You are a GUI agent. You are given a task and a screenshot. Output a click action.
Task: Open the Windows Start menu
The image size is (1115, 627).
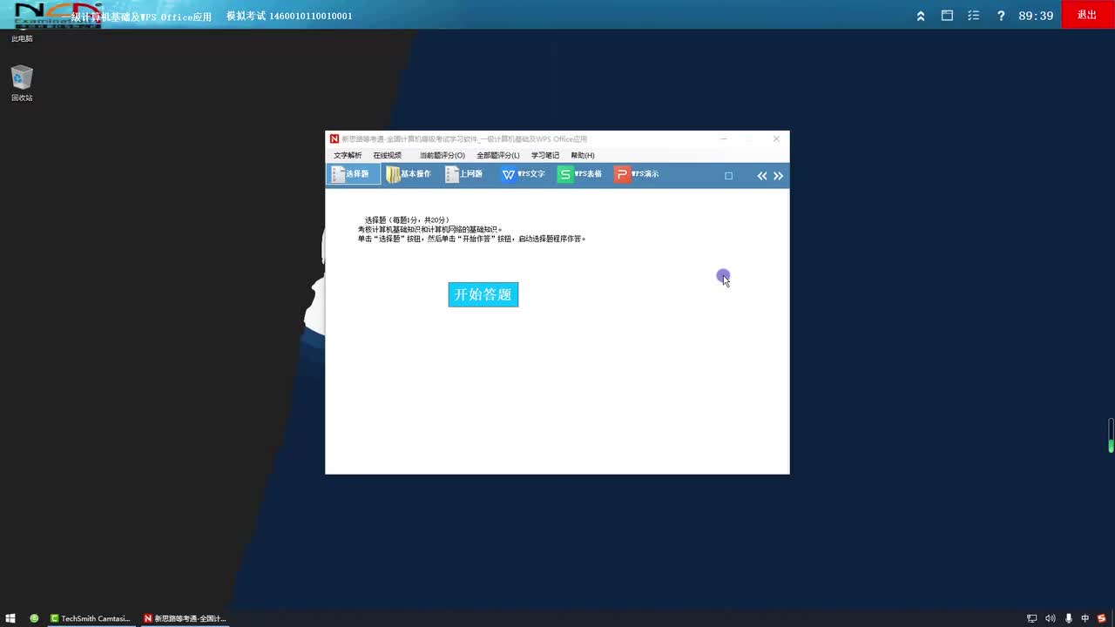tap(10, 618)
